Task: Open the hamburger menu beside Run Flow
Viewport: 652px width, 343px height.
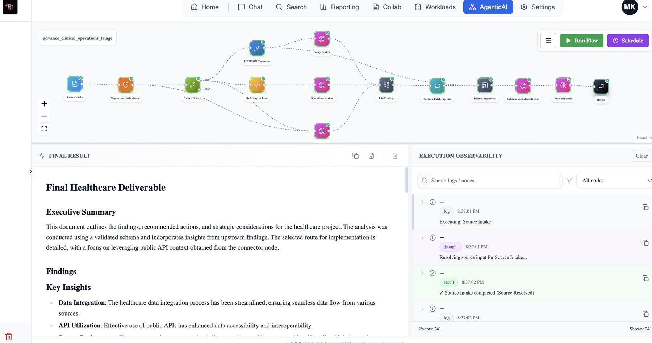Action: pyautogui.click(x=548, y=41)
